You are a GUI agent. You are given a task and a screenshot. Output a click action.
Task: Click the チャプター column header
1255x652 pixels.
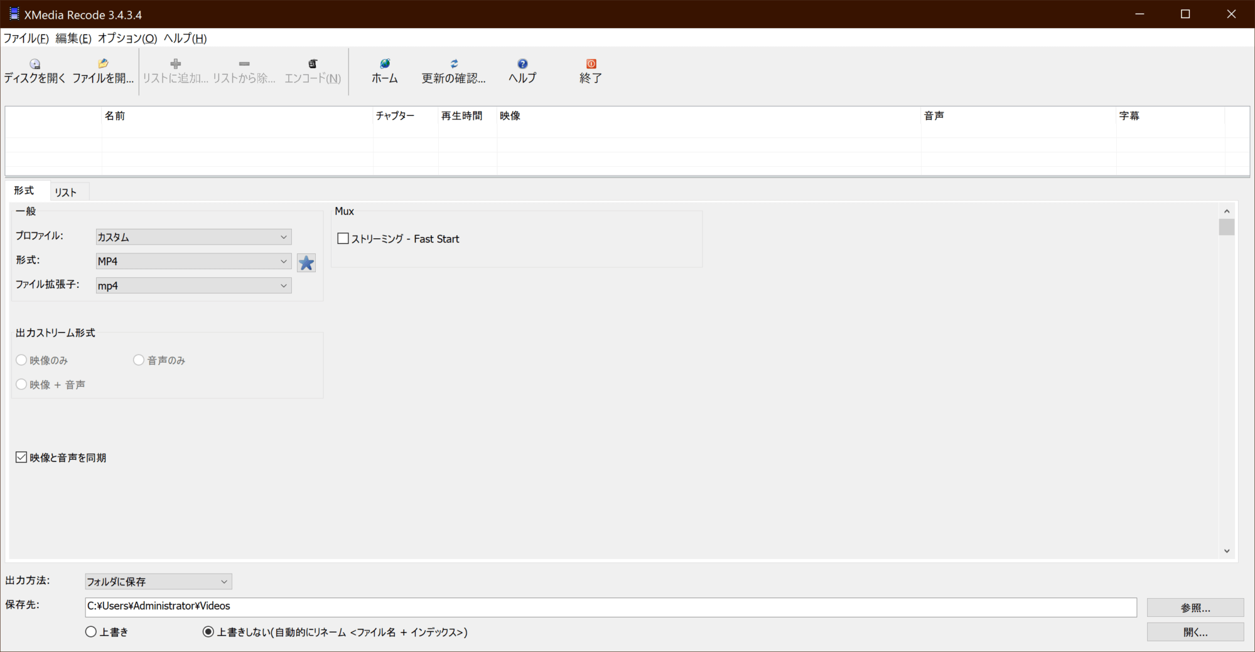406,116
